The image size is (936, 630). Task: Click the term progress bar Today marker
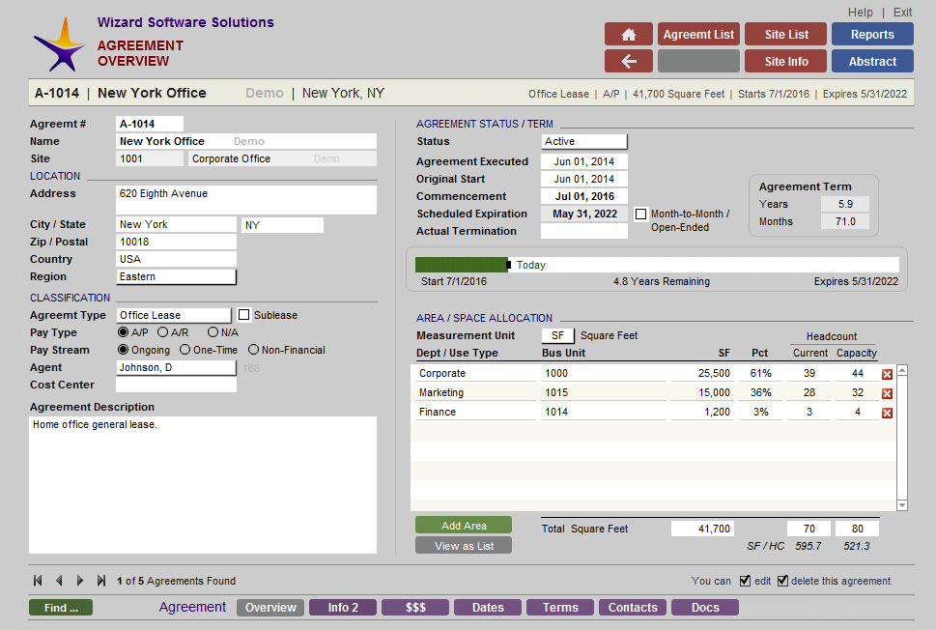pos(509,265)
